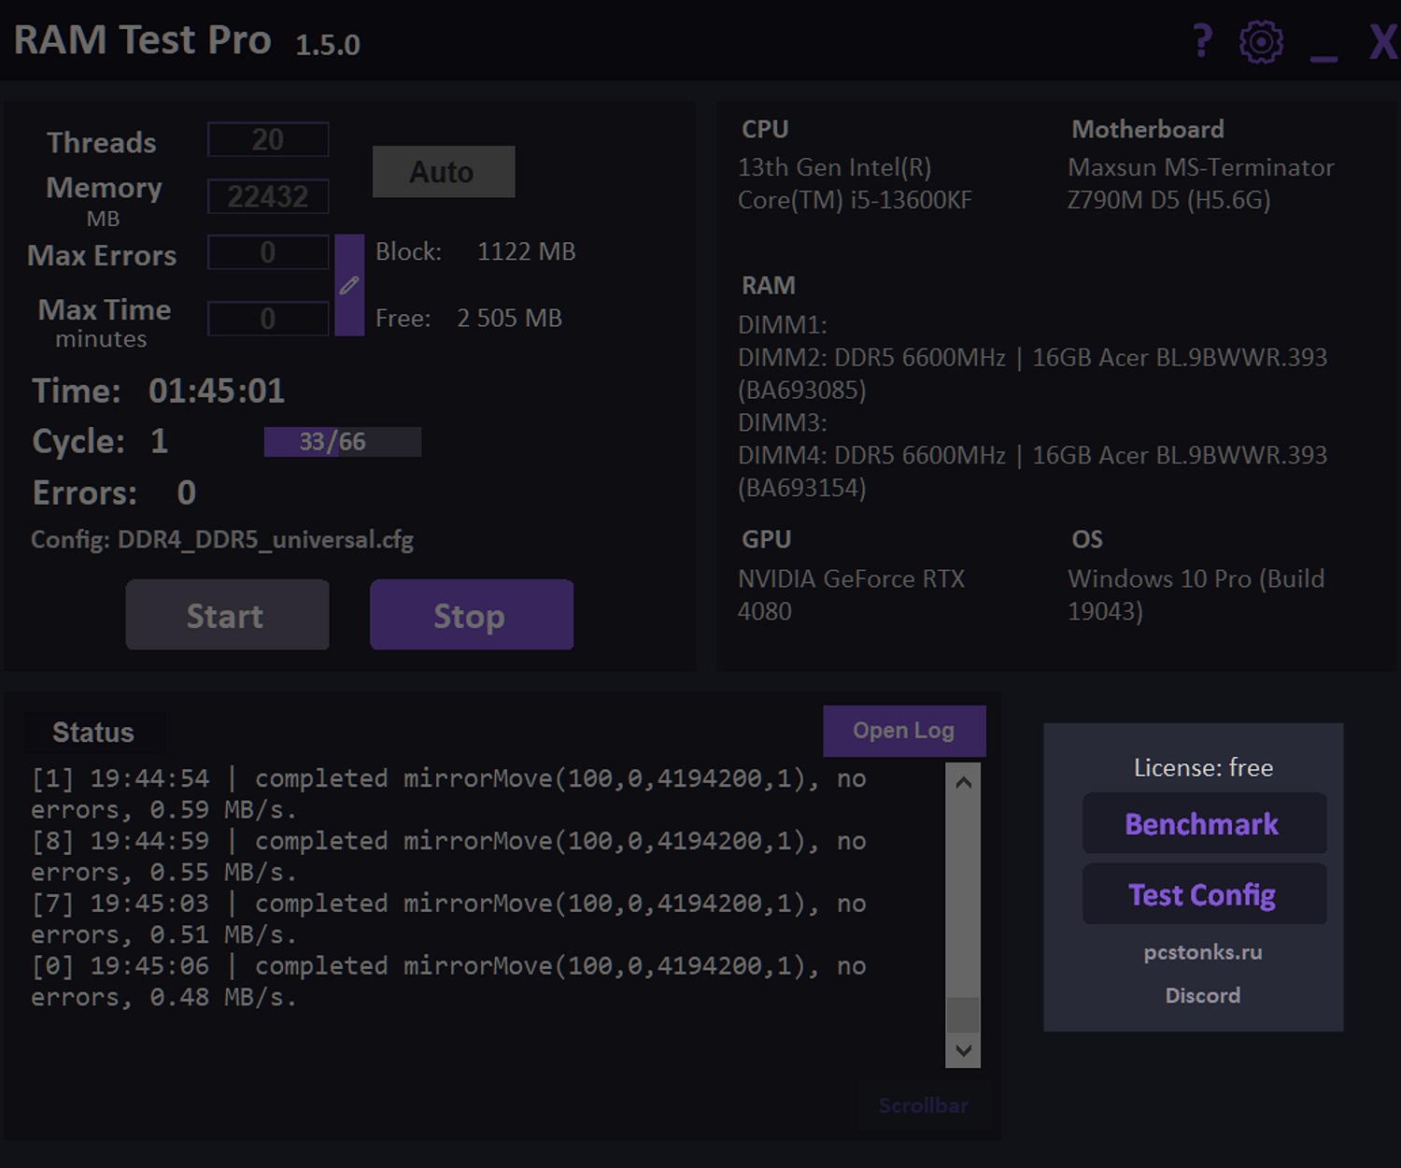Click the Max Time minutes field
Image resolution: width=1401 pixels, height=1168 pixels.
(268, 319)
